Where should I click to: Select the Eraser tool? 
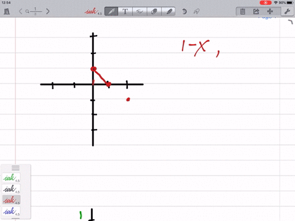pos(154,11)
